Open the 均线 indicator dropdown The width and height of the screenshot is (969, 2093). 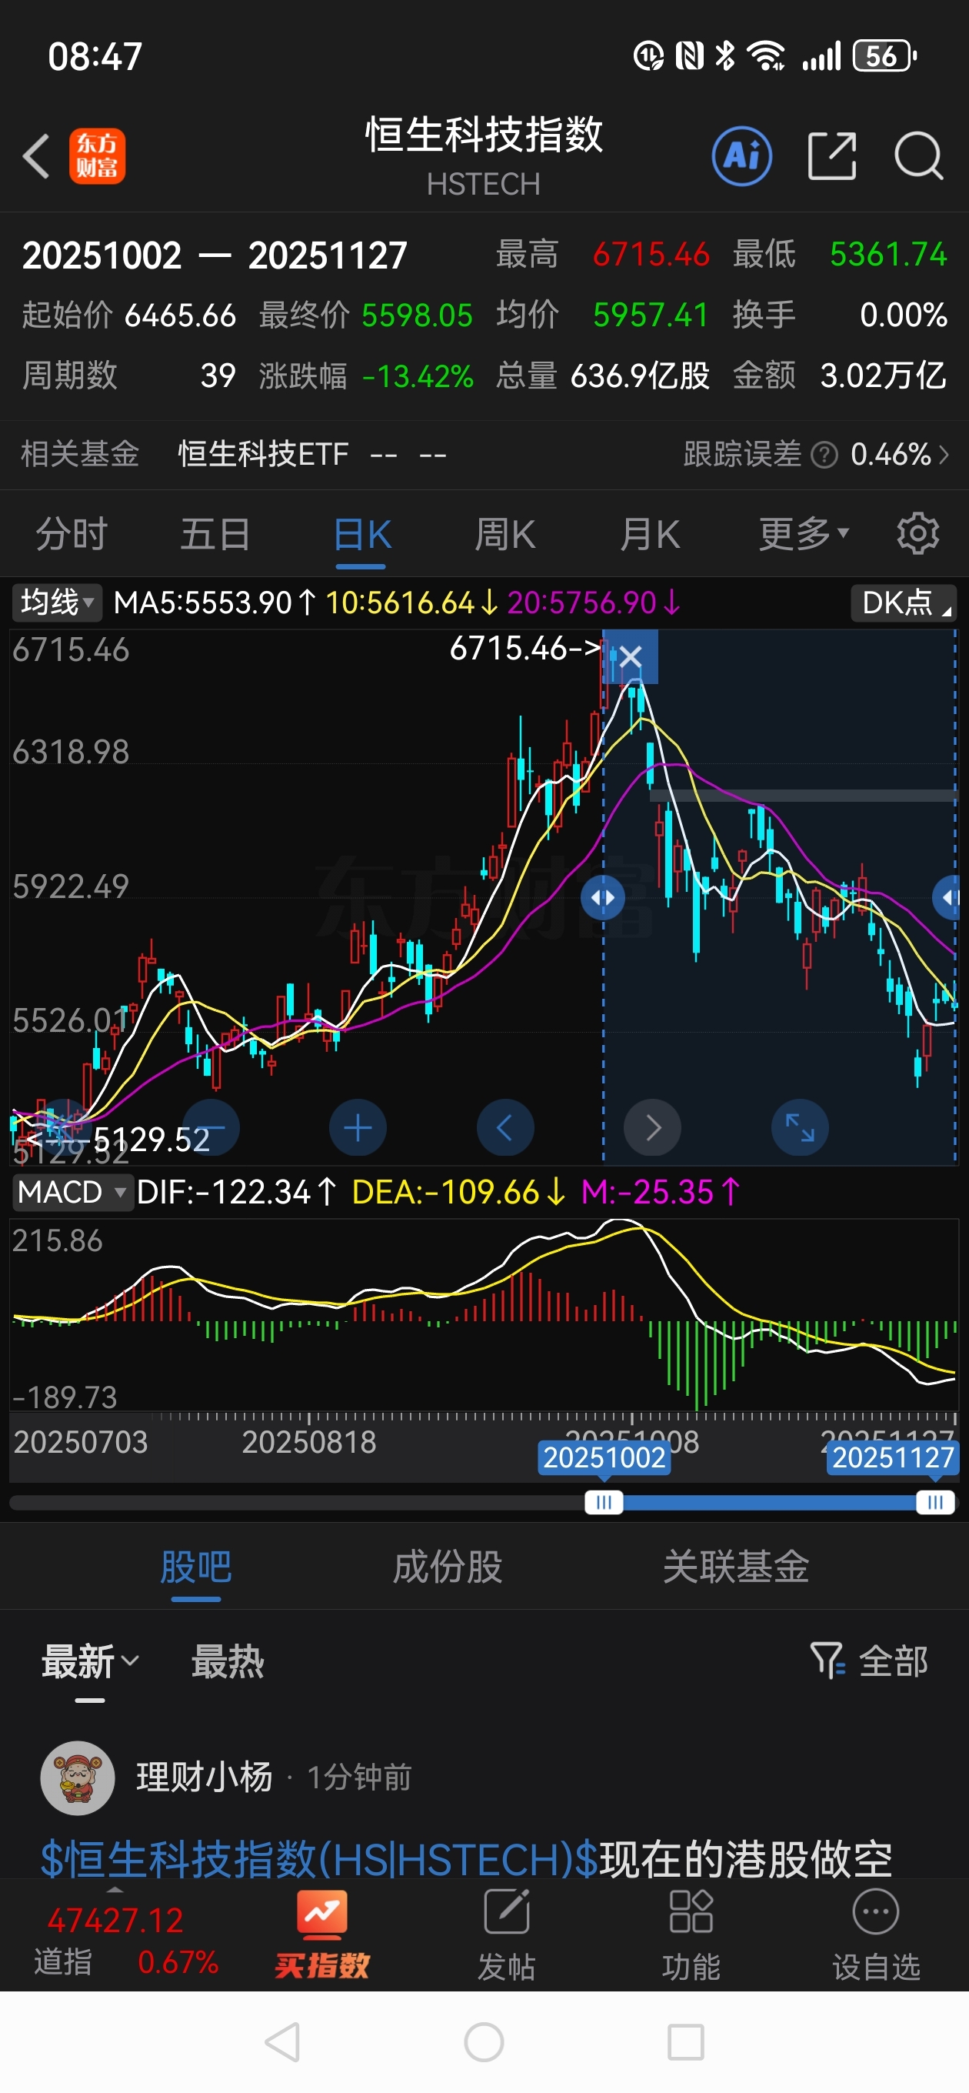[x=56, y=603]
